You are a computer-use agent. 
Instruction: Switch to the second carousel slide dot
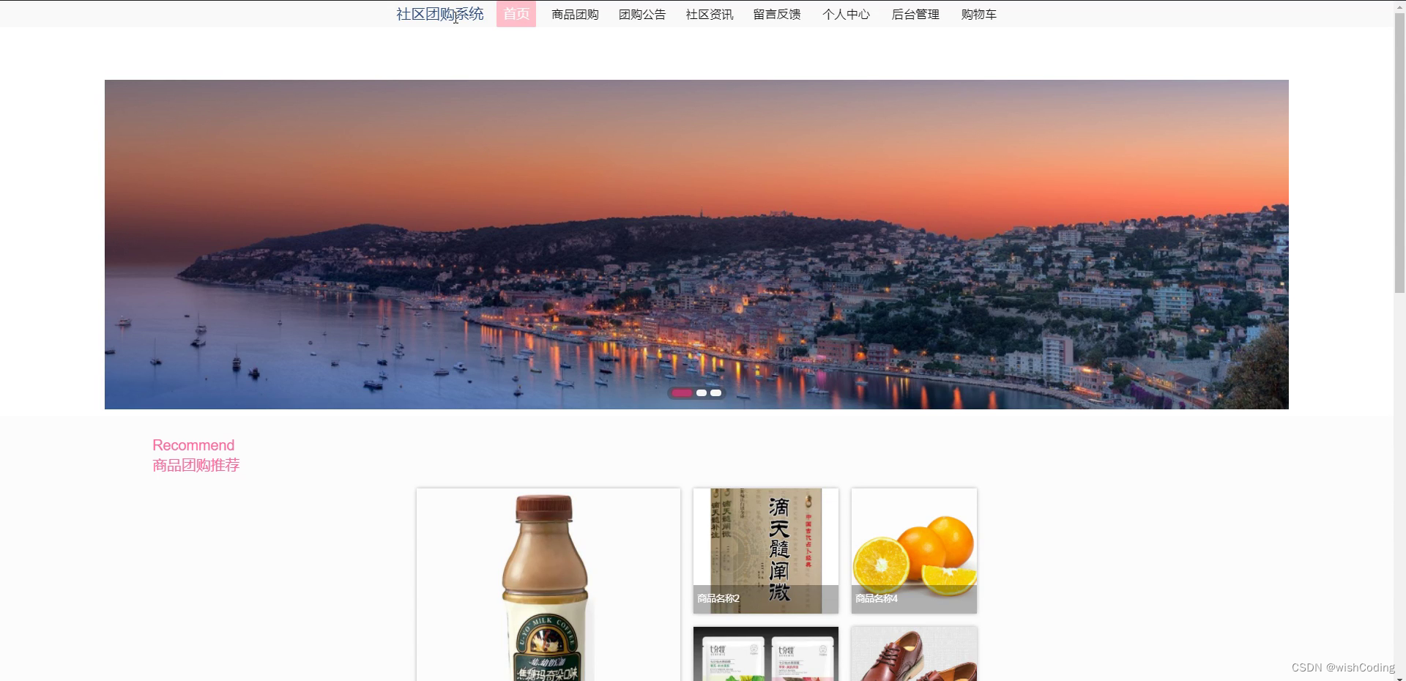tap(702, 393)
